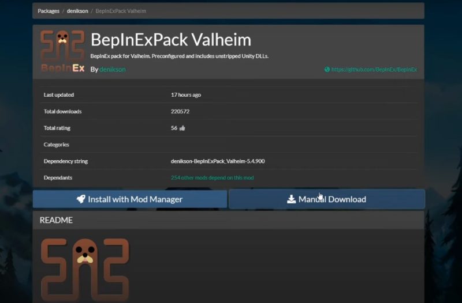This screenshot has height=303, width=462.
Task: Click the large BepInEx README logo image
Action: click(85, 270)
